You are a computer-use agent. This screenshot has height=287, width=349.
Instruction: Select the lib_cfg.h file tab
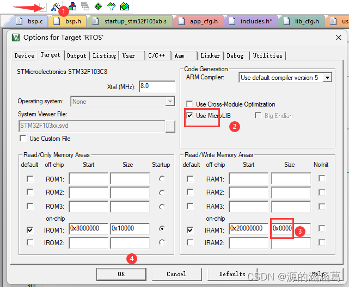302,21
